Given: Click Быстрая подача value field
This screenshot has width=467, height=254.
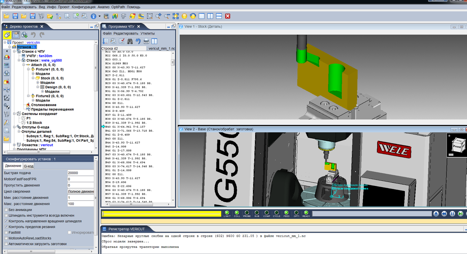Looking at the screenshot, I should click(x=81, y=173).
